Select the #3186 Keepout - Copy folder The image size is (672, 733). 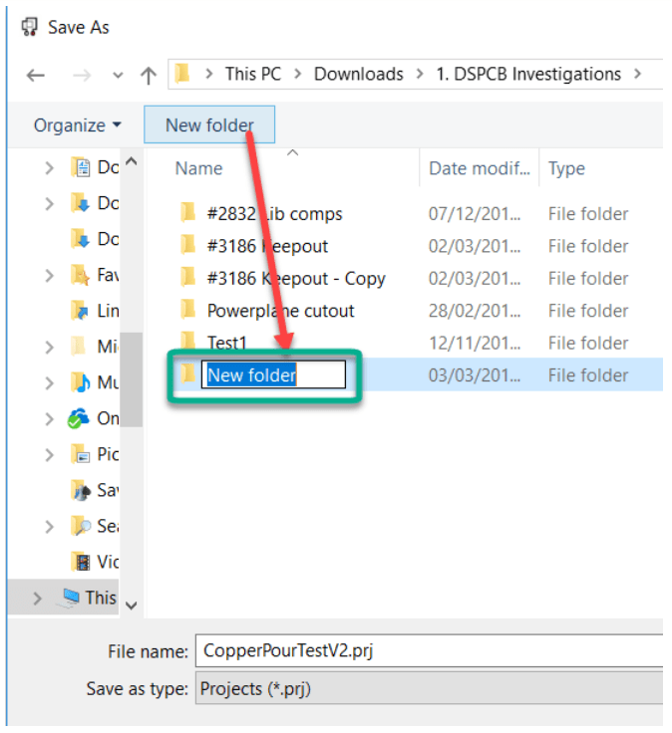tap(296, 279)
